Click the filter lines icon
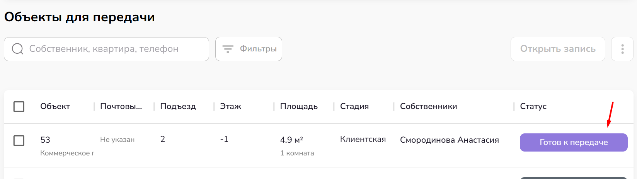Screen dimensions: 637x179 coord(228,49)
